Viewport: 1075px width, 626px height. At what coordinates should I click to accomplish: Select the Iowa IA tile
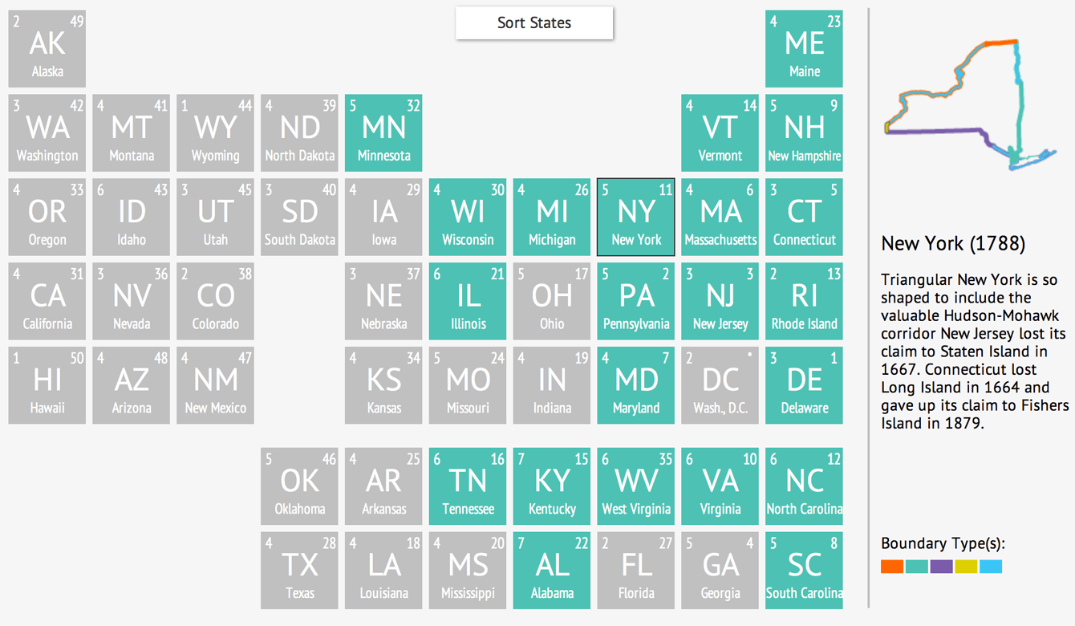pos(383,217)
